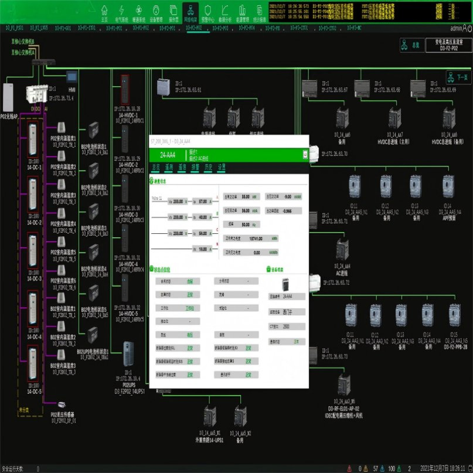
Task: Open the 主页 navigation icon
Action: (104, 11)
